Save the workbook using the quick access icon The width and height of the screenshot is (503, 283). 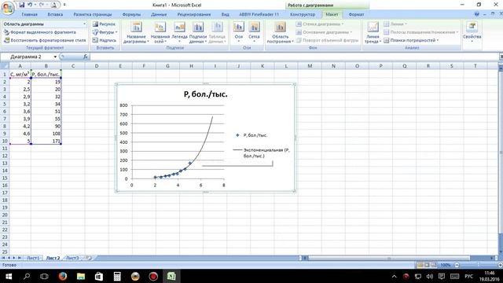point(21,5)
